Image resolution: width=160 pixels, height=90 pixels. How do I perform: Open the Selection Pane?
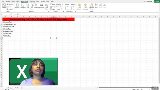91,6
